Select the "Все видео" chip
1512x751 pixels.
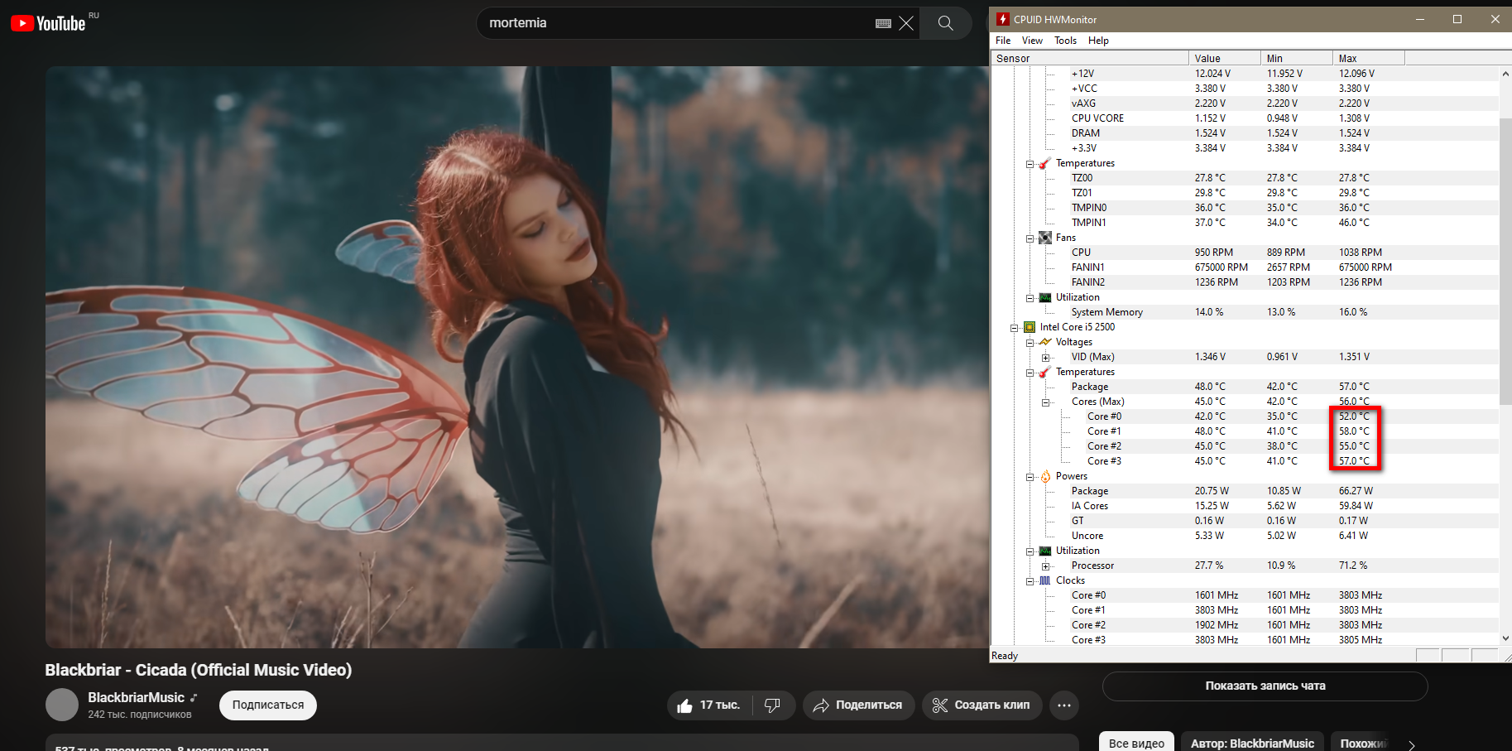pyautogui.click(x=1136, y=743)
